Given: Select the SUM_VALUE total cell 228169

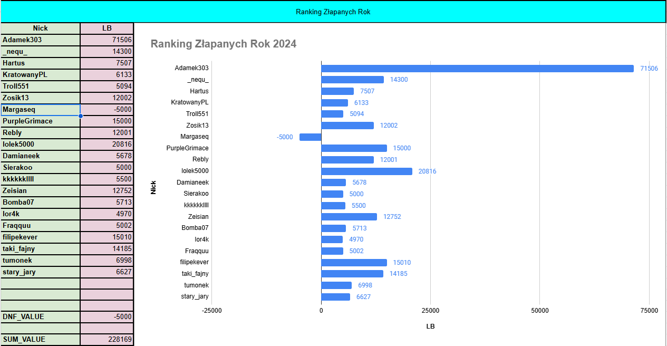Looking at the screenshot, I should 107,340.
